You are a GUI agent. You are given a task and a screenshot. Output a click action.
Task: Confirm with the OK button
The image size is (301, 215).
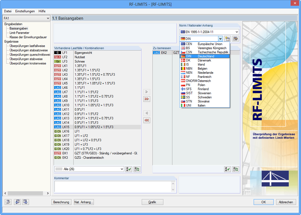click(x=263, y=202)
